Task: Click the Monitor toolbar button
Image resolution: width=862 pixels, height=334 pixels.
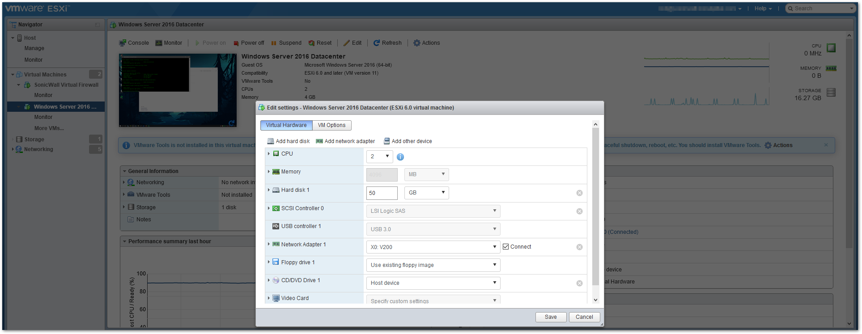Action: click(169, 43)
